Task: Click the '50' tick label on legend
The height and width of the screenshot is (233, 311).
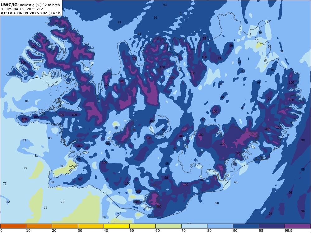Action: click(x=132, y=231)
